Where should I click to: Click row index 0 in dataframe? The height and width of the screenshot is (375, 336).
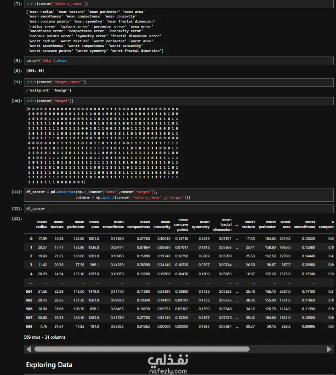[x=31, y=239]
